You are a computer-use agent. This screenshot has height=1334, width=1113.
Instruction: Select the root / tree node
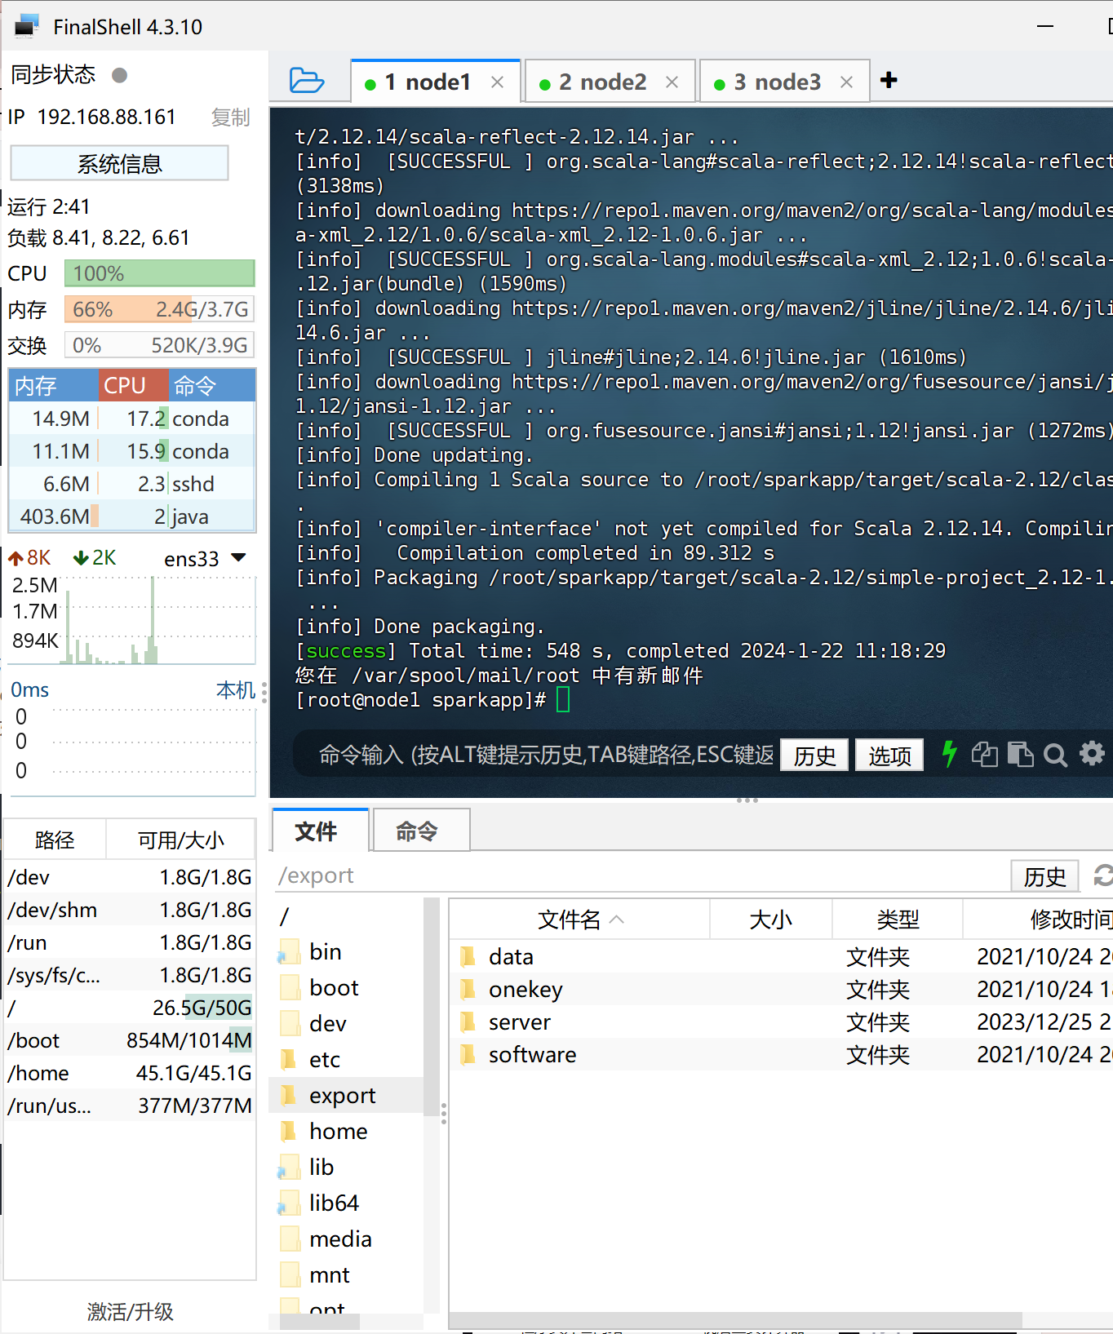[x=284, y=916]
